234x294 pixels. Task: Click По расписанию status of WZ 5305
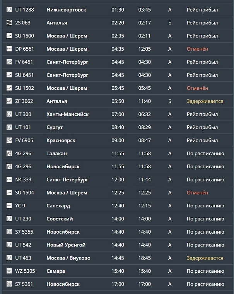pos(205,271)
